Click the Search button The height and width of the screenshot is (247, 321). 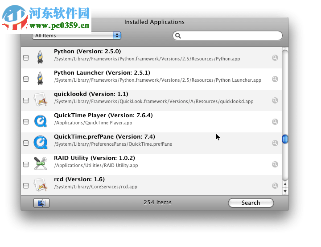[x=251, y=203]
